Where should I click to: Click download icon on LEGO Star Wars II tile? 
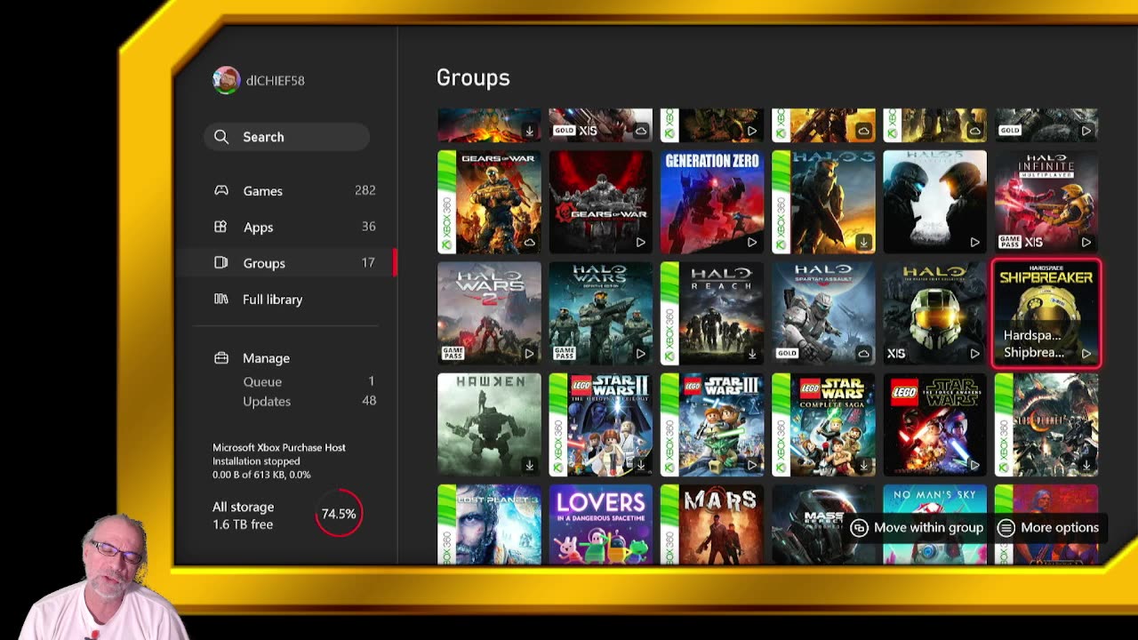click(x=641, y=465)
